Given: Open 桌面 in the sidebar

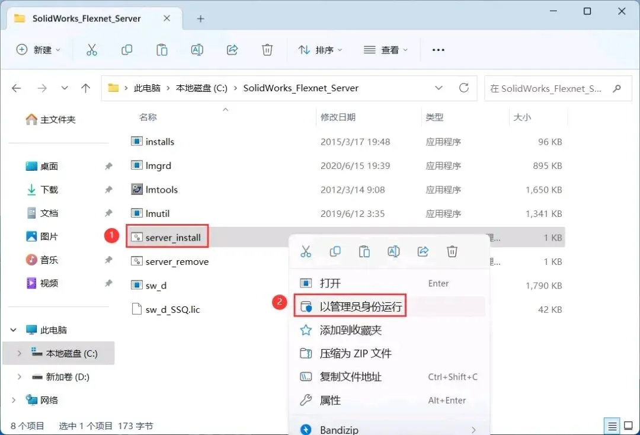Looking at the screenshot, I should pyautogui.click(x=42, y=166).
